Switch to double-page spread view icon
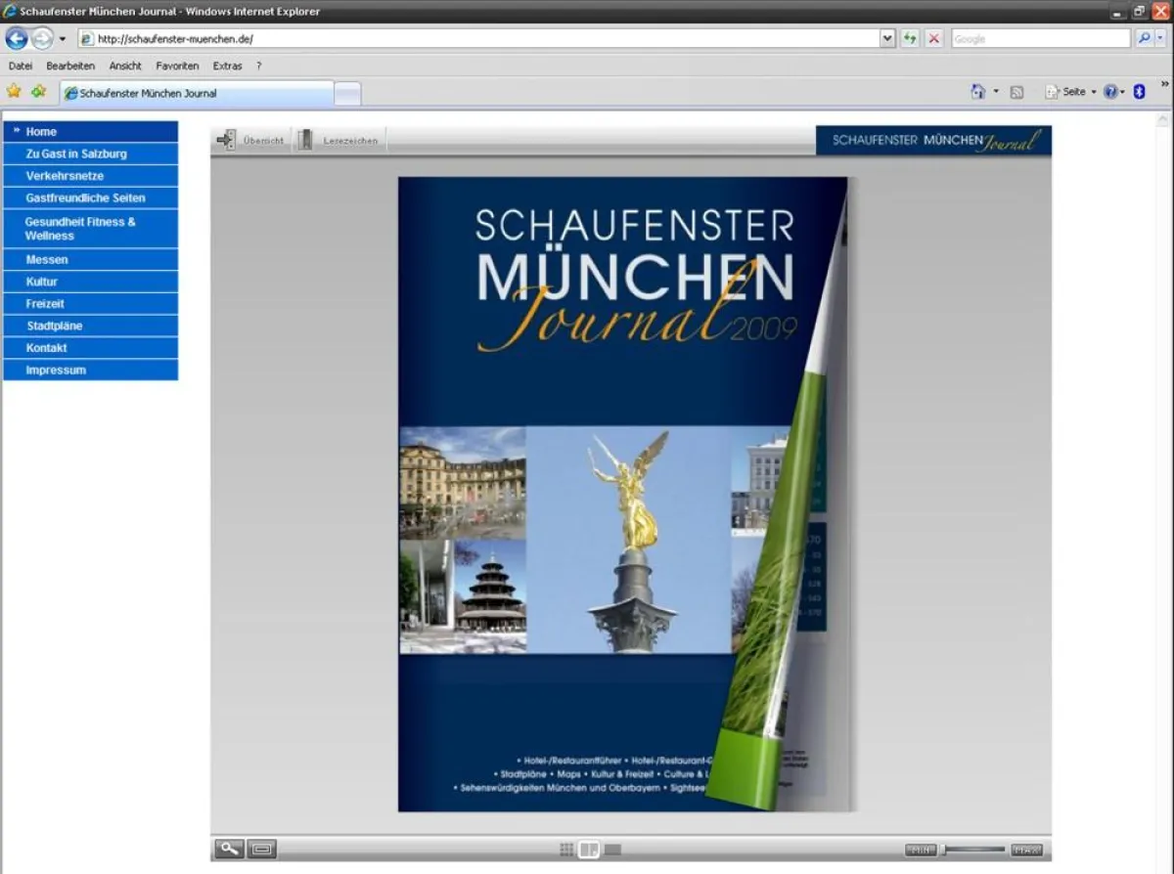The image size is (1174, 874). 588,849
